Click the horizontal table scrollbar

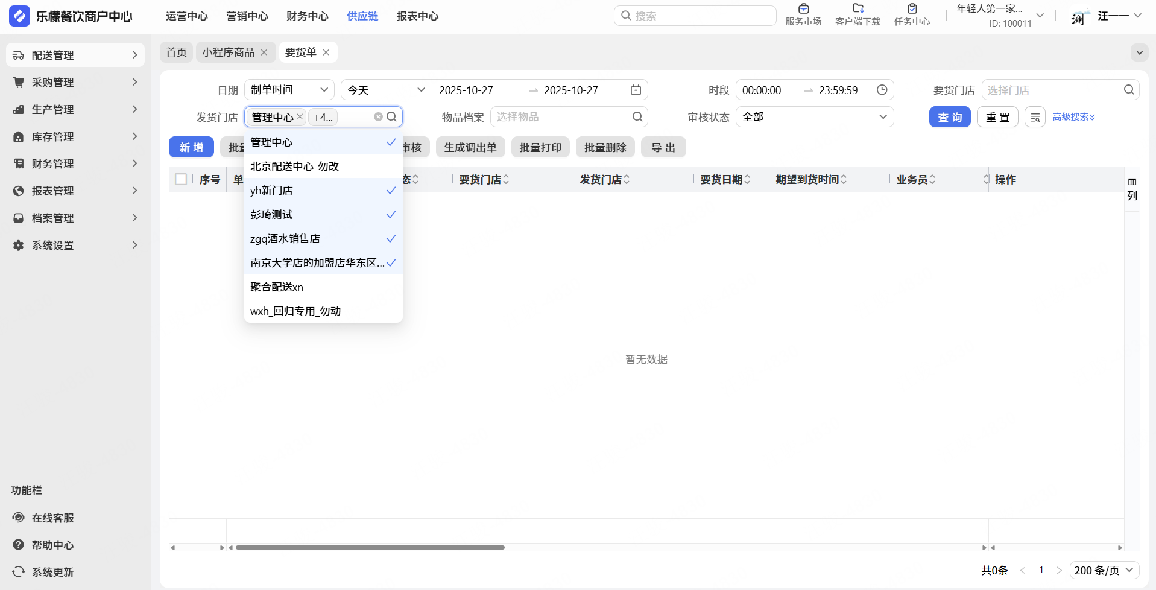(x=370, y=548)
